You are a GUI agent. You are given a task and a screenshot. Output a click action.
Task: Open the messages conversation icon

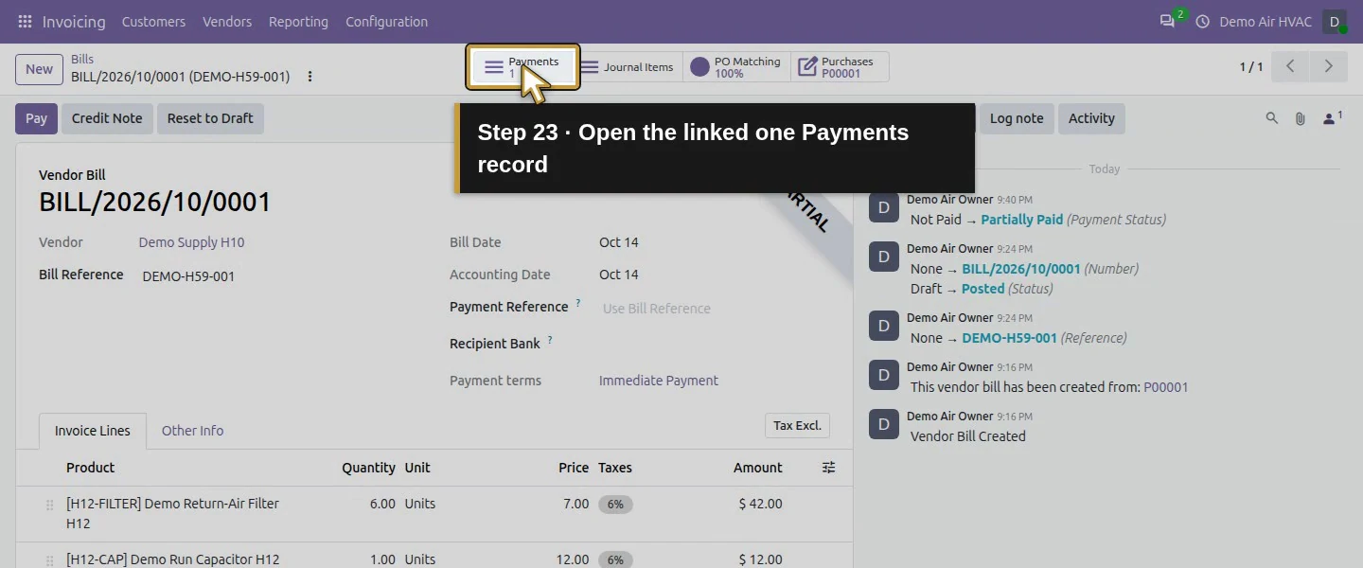(1167, 21)
